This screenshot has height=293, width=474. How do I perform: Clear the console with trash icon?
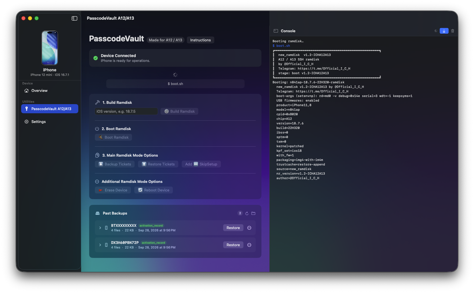453,31
